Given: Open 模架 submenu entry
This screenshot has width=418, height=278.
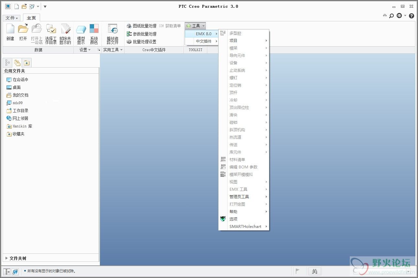Looking at the screenshot, I should tap(244, 48).
